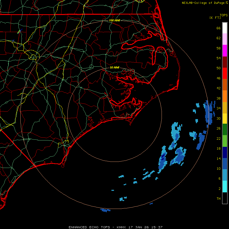Viewport: 229px width, 229px height.
Task: Click the "100 NMI" range ring label
Action: 114,20
